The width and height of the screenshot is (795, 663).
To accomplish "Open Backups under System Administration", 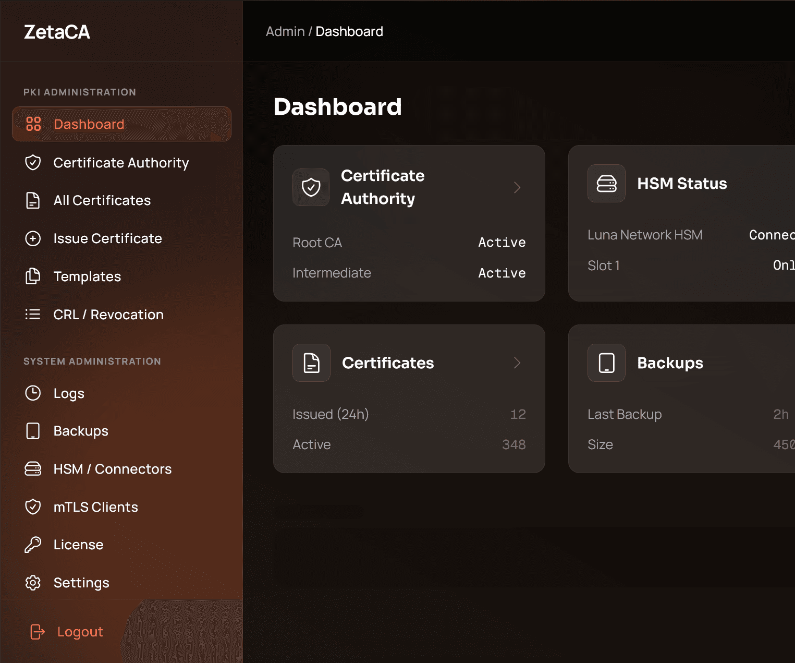I will (81, 431).
